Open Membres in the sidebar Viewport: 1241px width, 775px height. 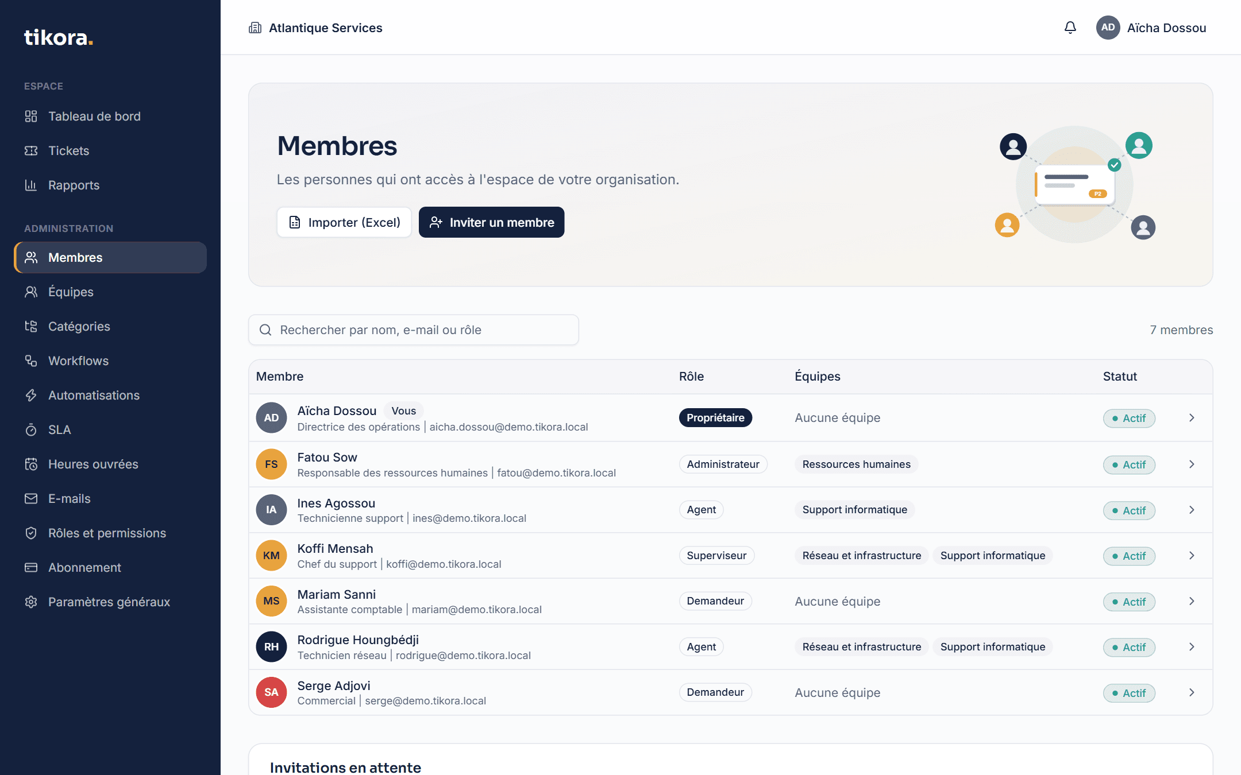click(x=110, y=258)
